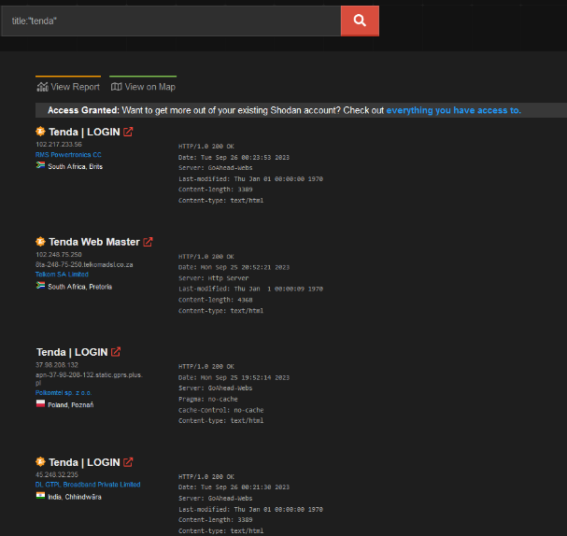
Task: Select 'Poland, Poznań' location text
Action: point(70,404)
